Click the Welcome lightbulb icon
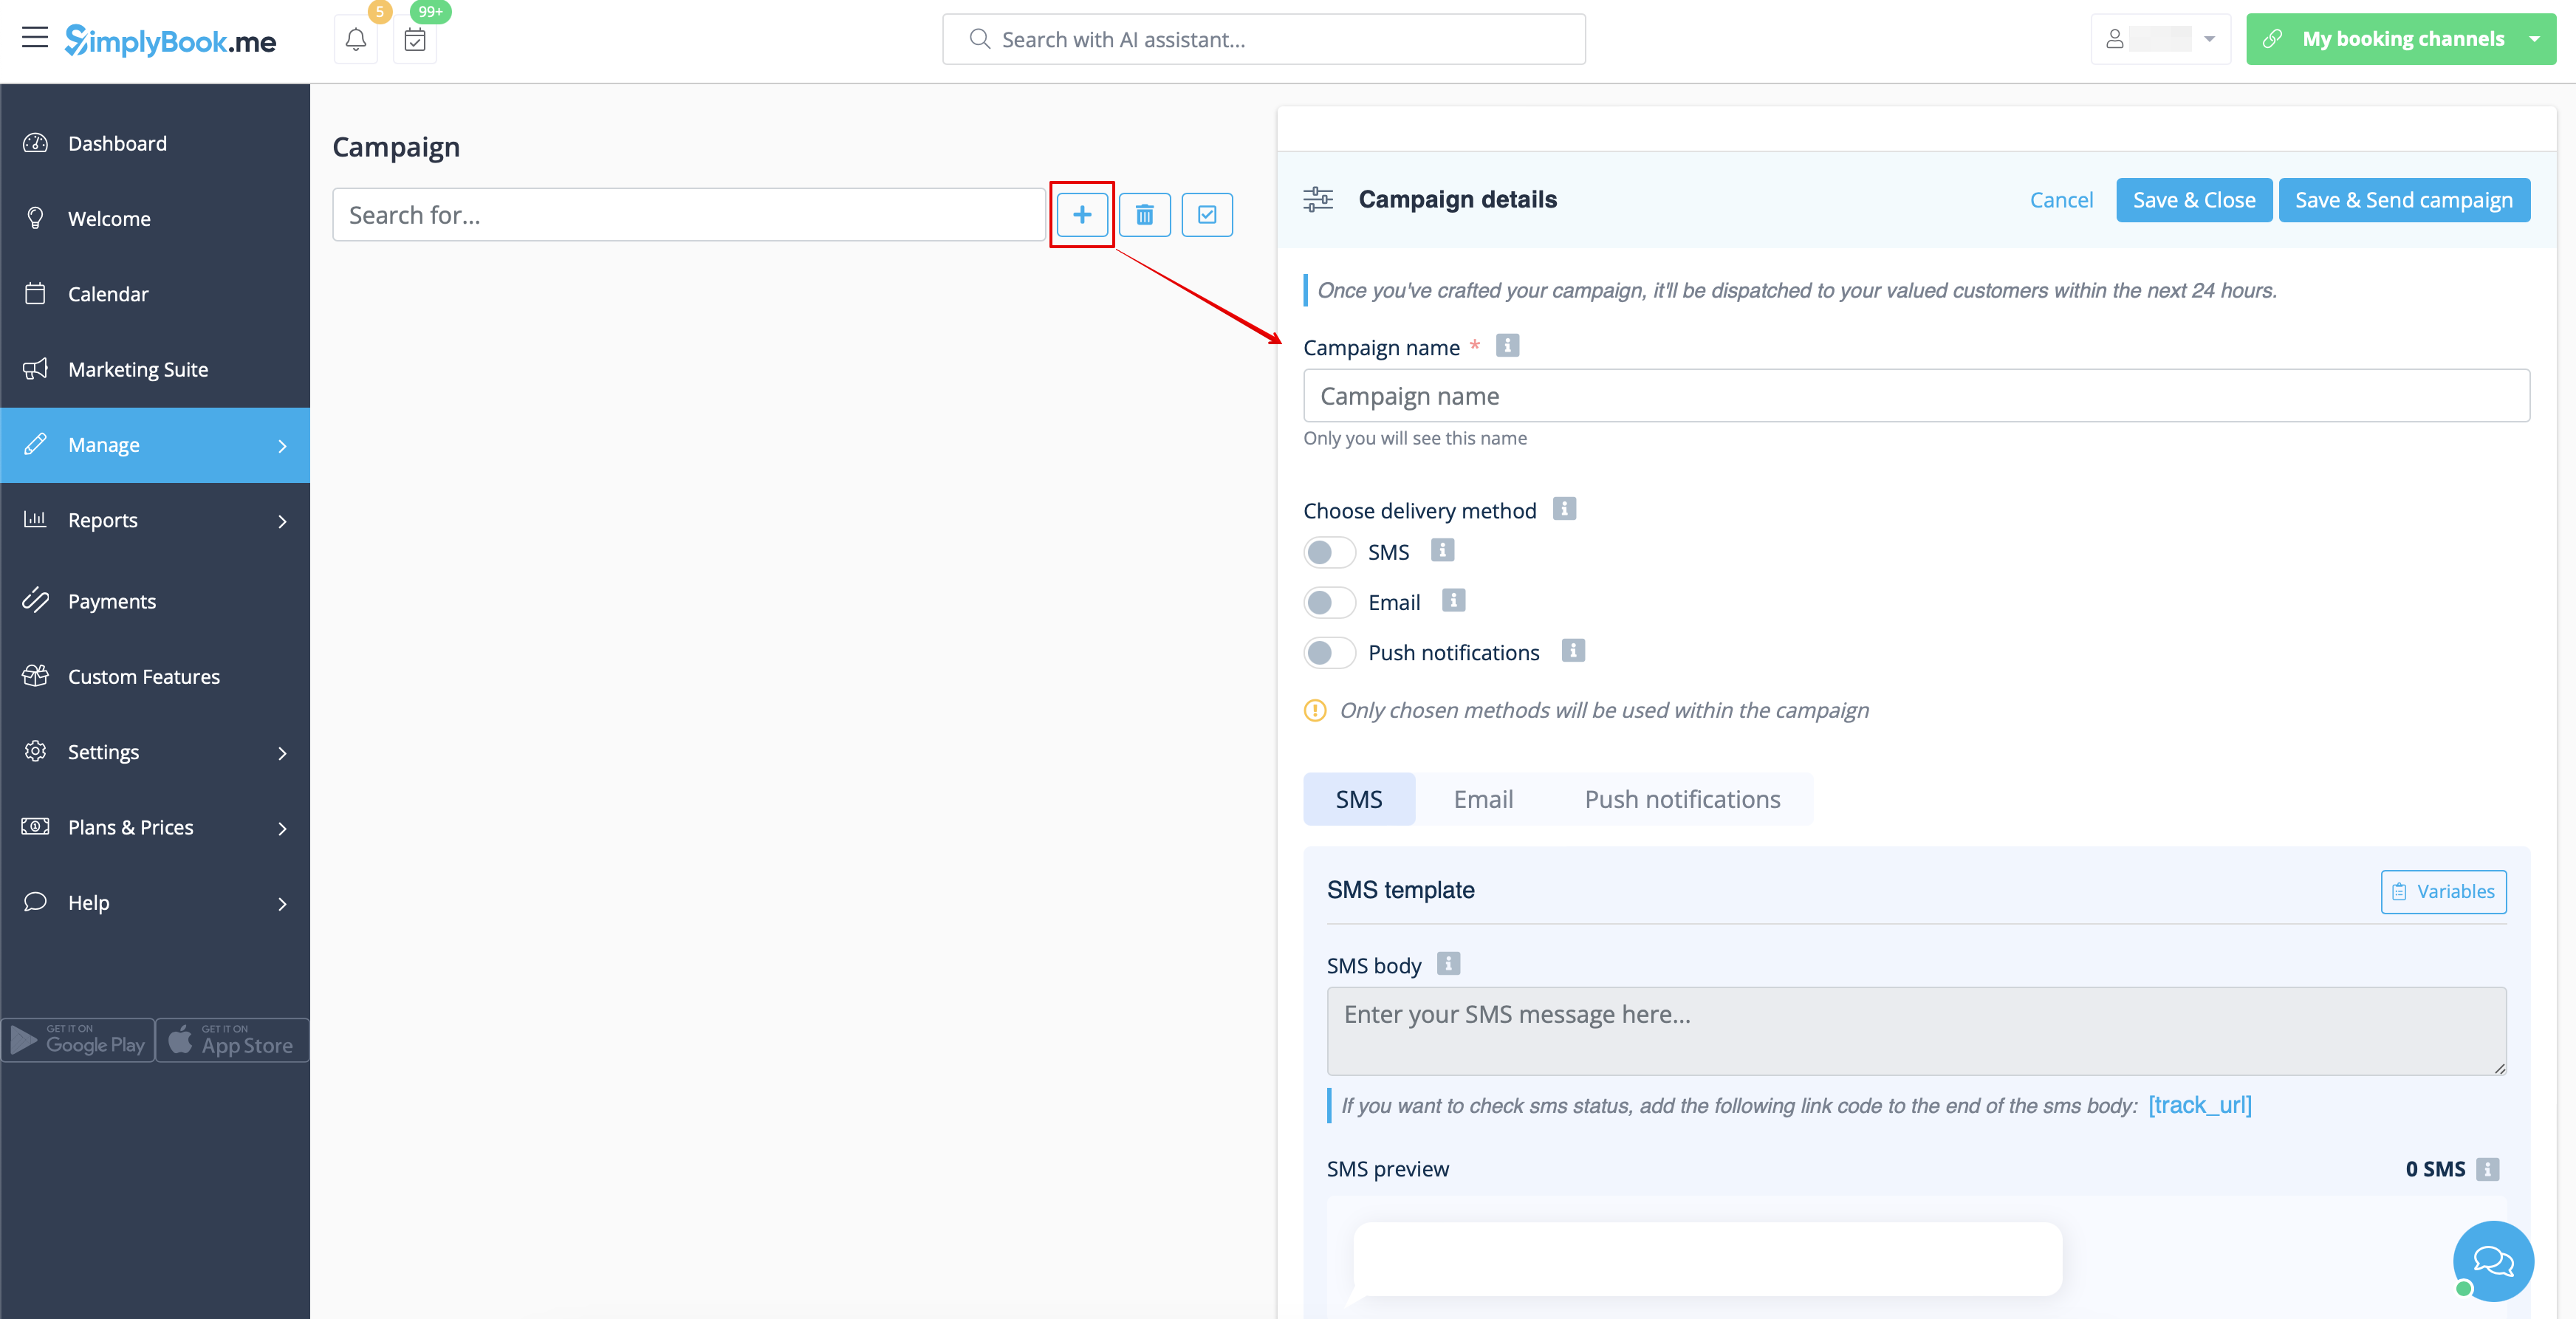2576x1319 pixels. (35, 218)
